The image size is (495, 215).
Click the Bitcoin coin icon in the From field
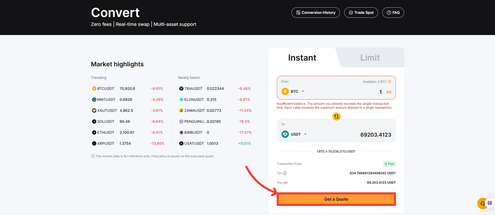(x=285, y=91)
